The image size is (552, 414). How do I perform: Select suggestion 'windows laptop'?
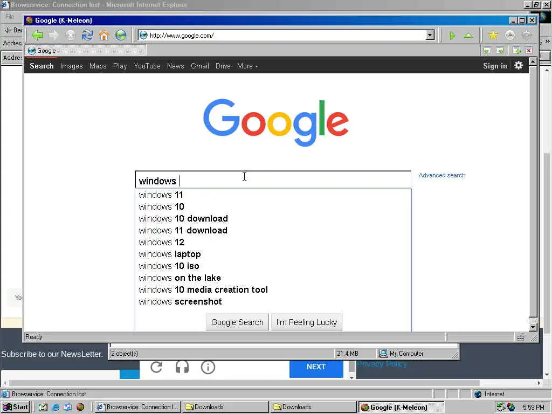click(273, 254)
